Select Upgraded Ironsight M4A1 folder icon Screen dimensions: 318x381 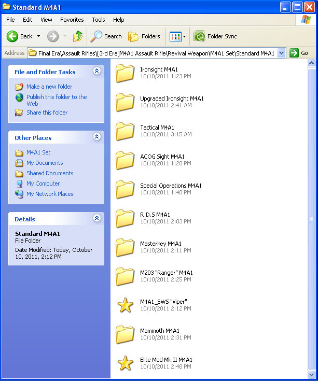pos(125,102)
